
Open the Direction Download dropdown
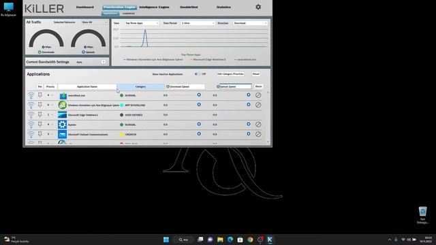tap(250, 23)
